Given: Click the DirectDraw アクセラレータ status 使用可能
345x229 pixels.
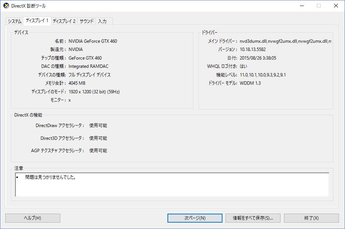Looking at the screenshot, I should [98, 126].
